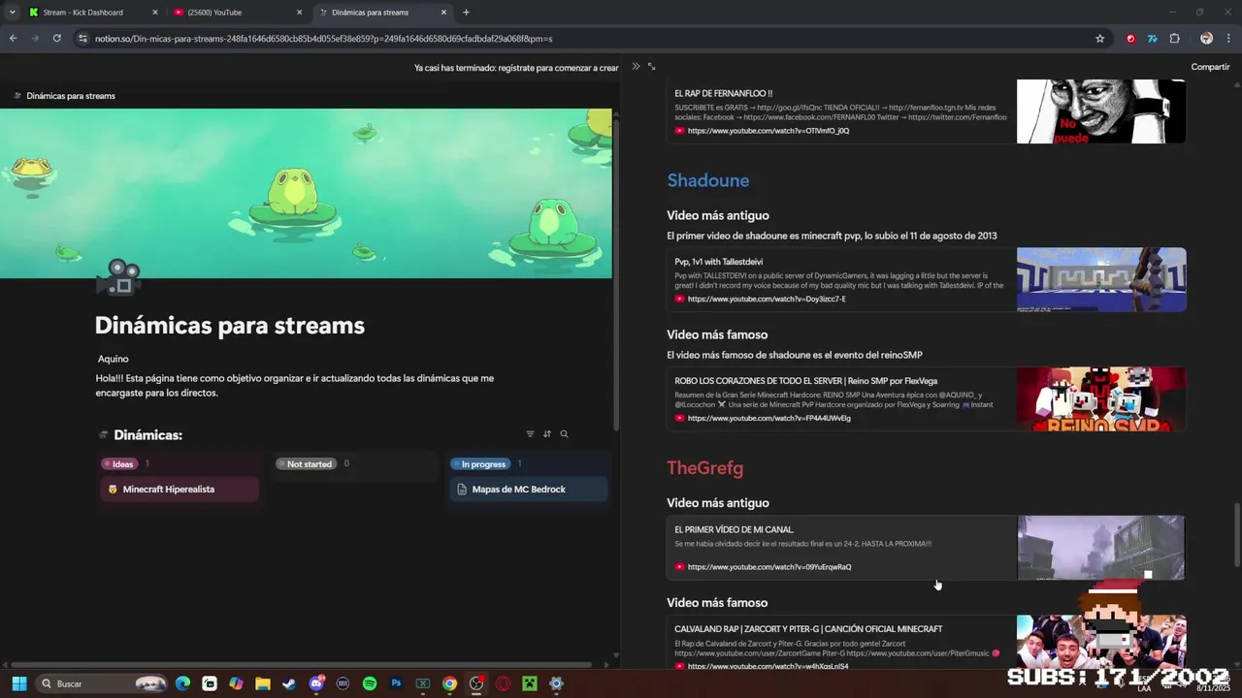Close the Dinámicas para streams tab
1242x698 pixels.
coord(443,13)
